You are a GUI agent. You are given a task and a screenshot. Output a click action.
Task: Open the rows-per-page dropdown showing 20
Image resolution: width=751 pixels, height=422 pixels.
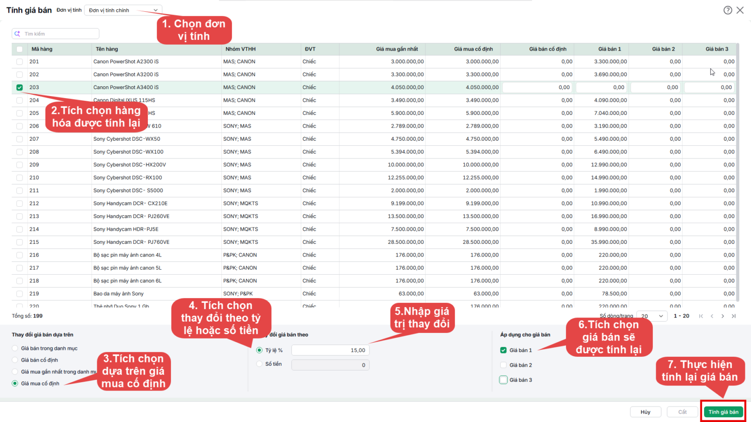(x=652, y=316)
